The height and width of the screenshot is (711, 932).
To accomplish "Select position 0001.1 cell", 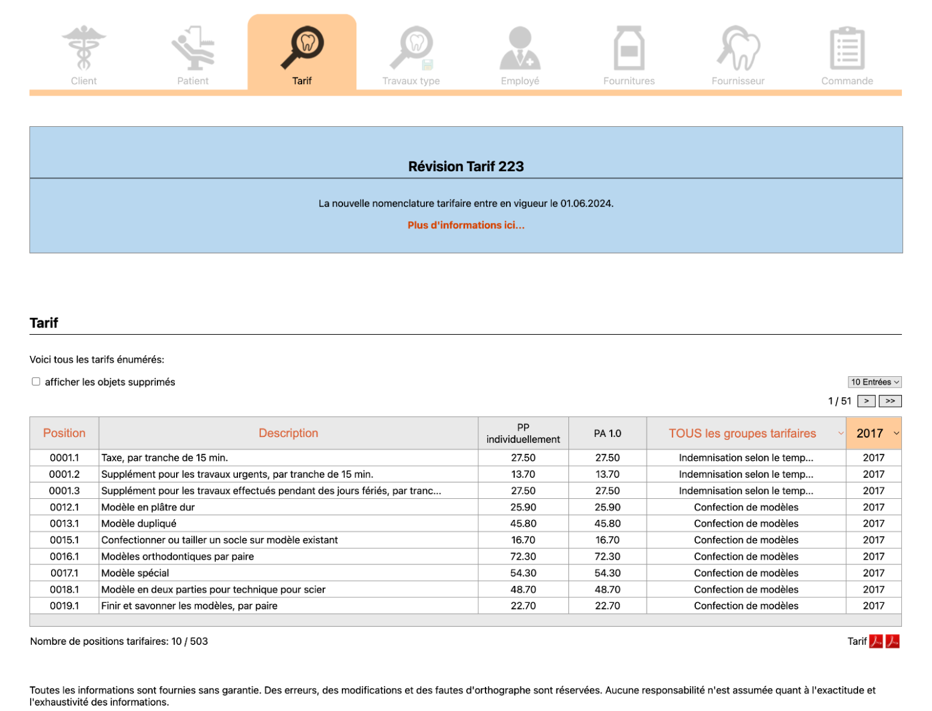I will (x=64, y=458).
